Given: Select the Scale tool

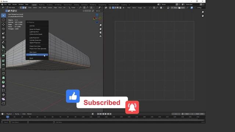Looking at the screenshot, I should (x=3, y=33).
